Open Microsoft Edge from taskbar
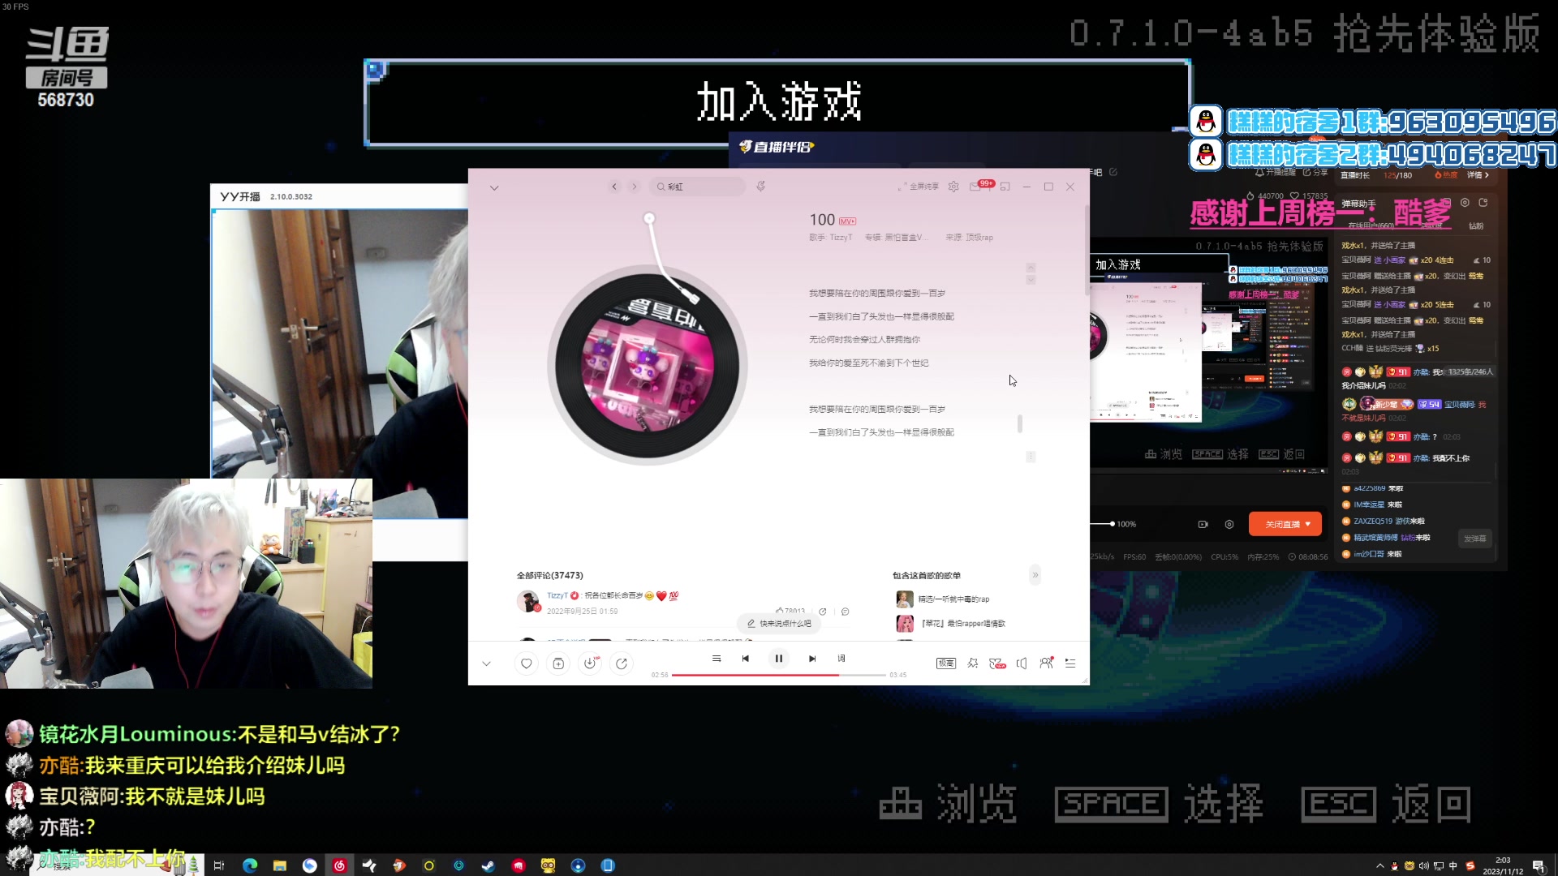Viewport: 1558px width, 876px height. 250,865
